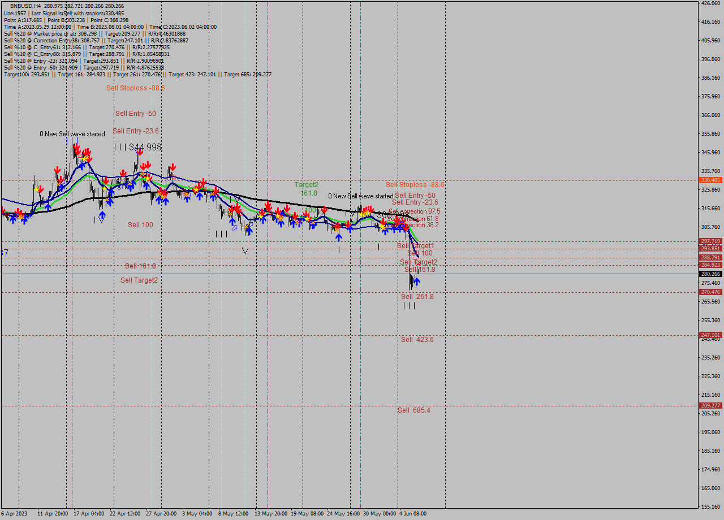Click the 0 New Sell wave started annotation
Screen dimensions: 724x520
(x=72, y=134)
